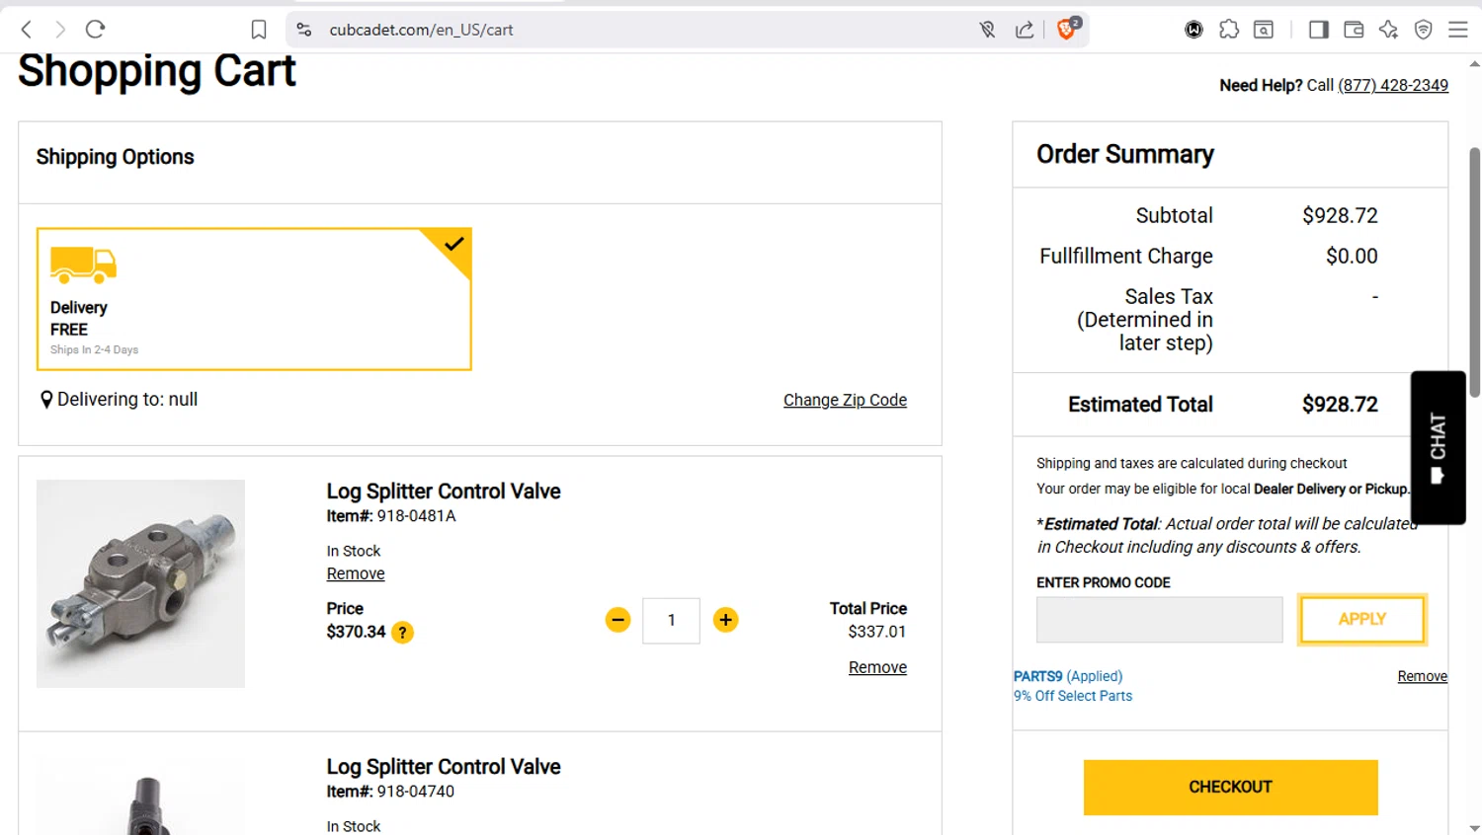This screenshot has width=1482, height=835.
Task: Click the page vertical scrollbar thumb
Action: click(1474, 271)
